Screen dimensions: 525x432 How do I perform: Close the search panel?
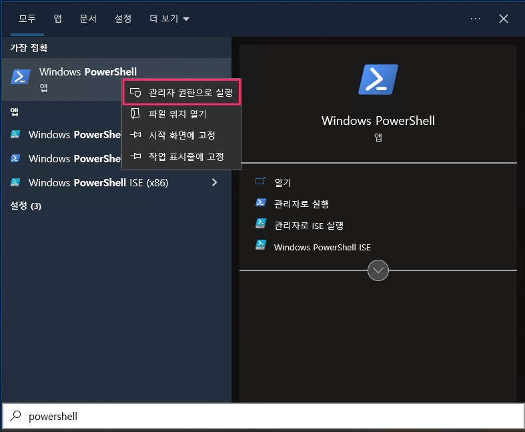[504, 19]
